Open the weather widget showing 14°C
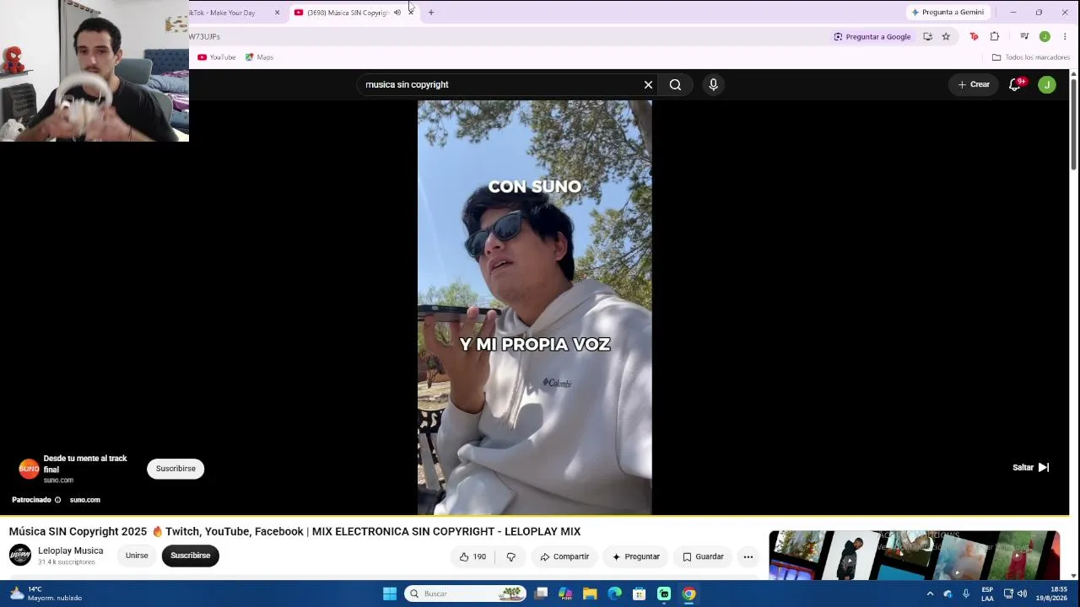 pos(46,594)
